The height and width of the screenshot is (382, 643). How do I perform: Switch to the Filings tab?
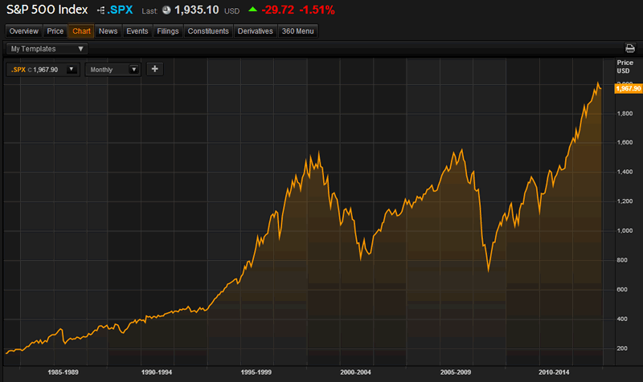[x=168, y=31]
